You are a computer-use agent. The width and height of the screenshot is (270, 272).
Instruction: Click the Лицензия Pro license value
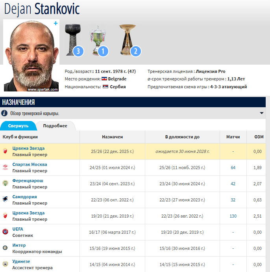click(211, 71)
